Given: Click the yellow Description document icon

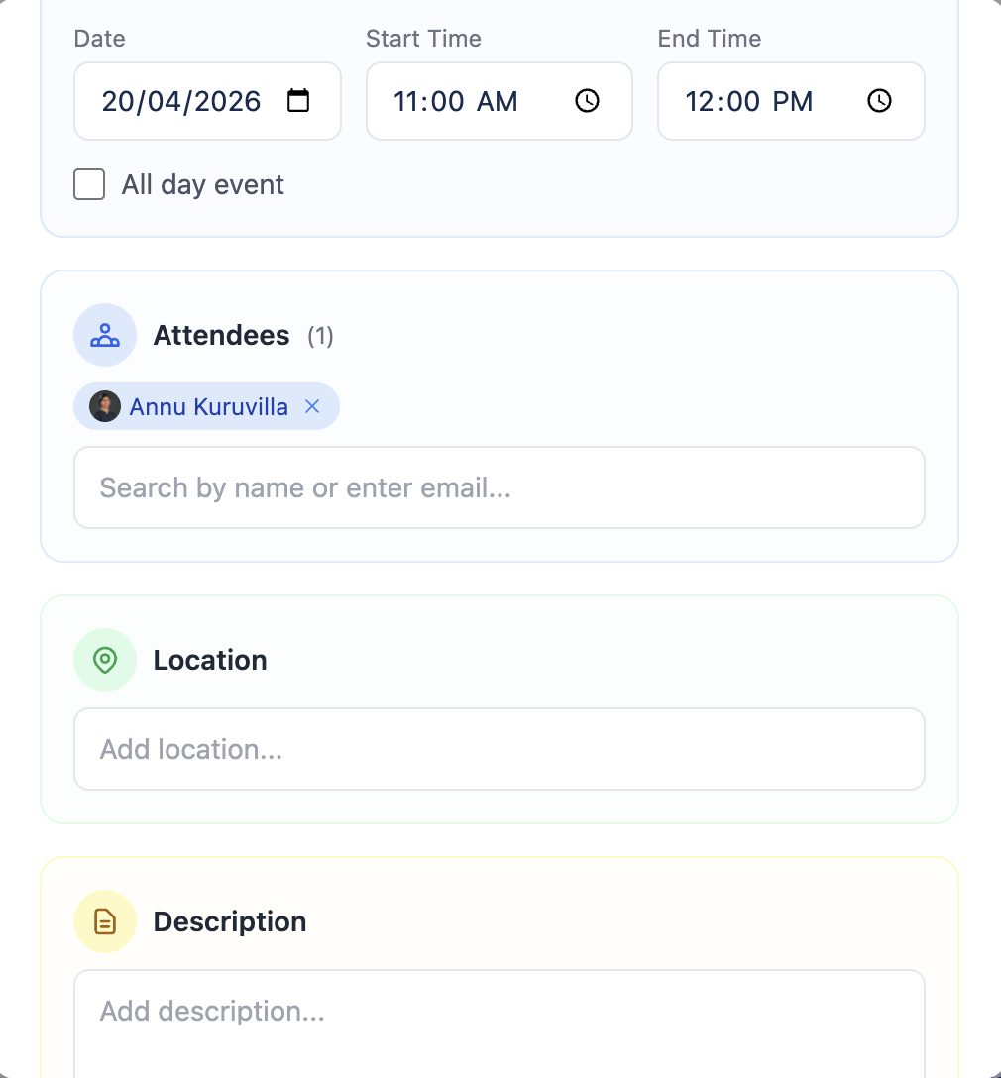Looking at the screenshot, I should click(x=105, y=921).
